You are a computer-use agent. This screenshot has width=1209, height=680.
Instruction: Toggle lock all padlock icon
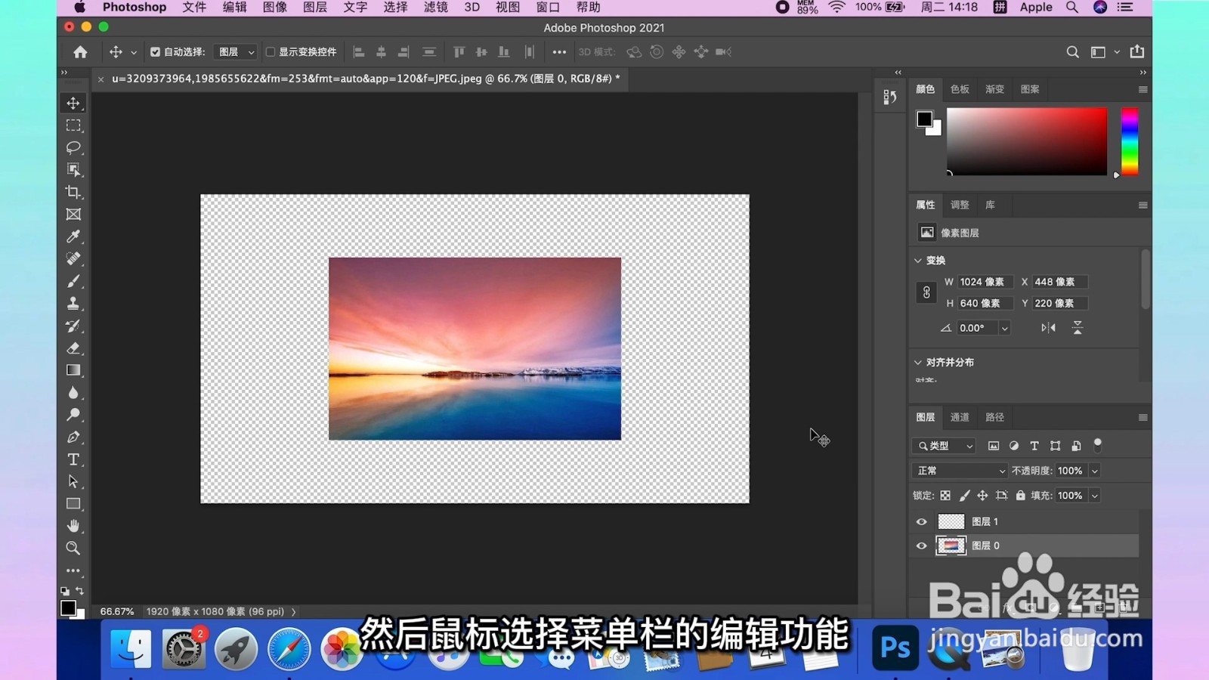pos(1020,496)
